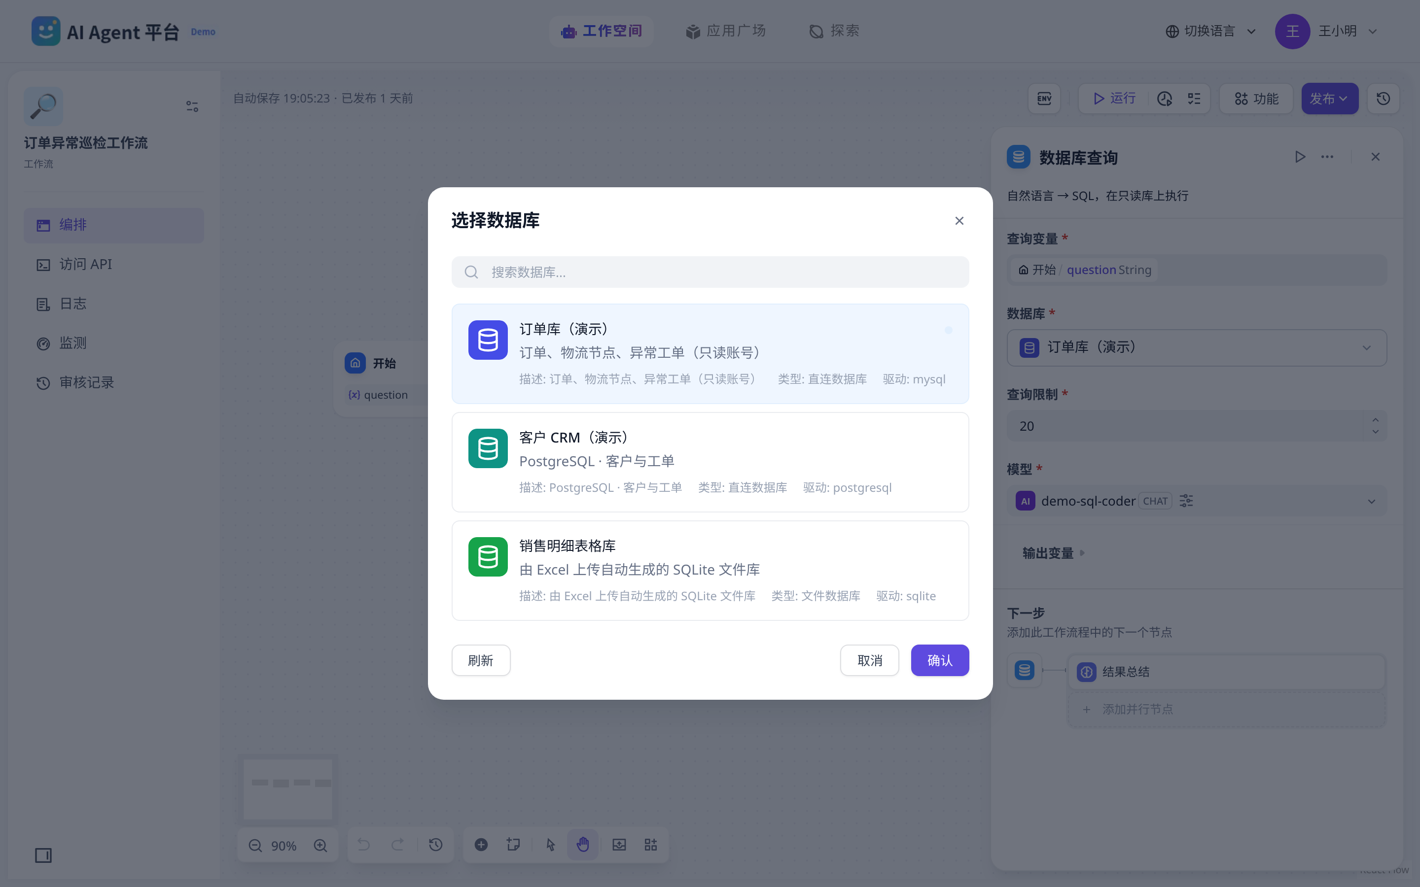The image size is (1420, 887).
Task: Close the 选择数据库 dialog
Action: click(x=959, y=221)
